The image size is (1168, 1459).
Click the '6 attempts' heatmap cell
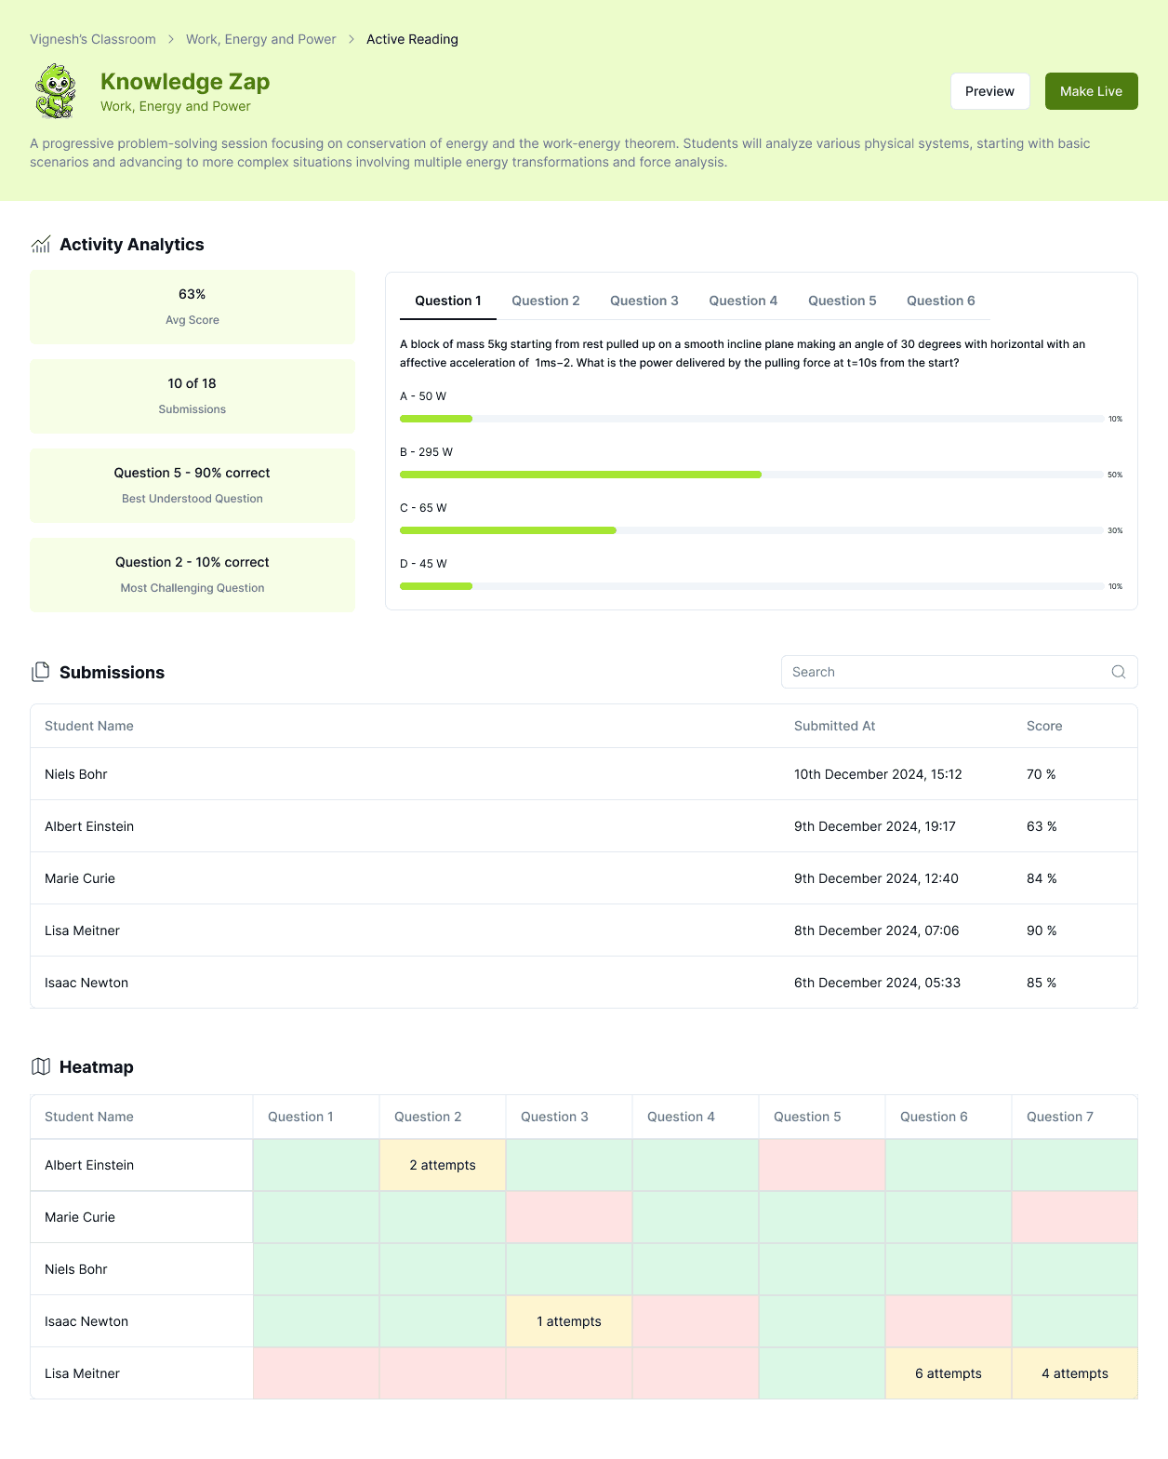[949, 1373]
